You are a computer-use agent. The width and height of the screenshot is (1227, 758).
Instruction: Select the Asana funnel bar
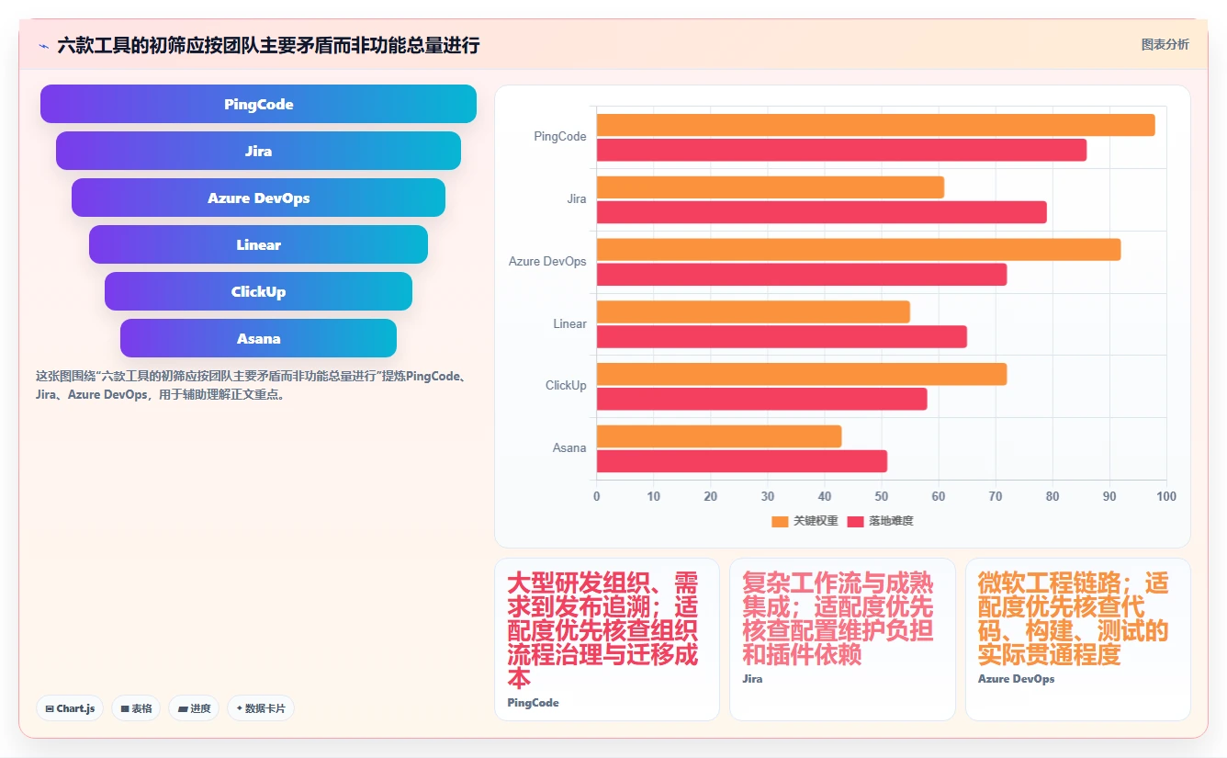[258, 338]
